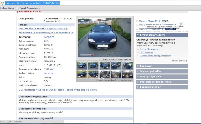Image resolution: width=201 pixels, height=124 pixels.
Task: Select the seat interior thumbnail, third in bottom row
Action: 104,74
